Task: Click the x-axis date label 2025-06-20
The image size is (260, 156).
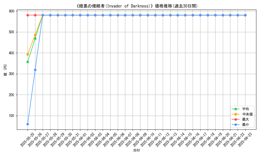Action: click(x=222, y=140)
